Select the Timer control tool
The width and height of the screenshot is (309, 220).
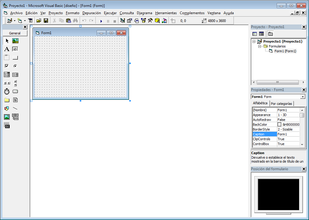pos(7,92)
